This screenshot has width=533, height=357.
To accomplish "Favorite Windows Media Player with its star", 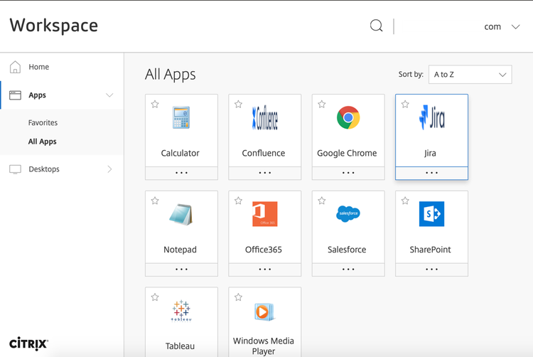I will (238, 297).
